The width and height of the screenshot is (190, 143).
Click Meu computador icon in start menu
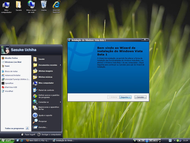pos(35,83)
